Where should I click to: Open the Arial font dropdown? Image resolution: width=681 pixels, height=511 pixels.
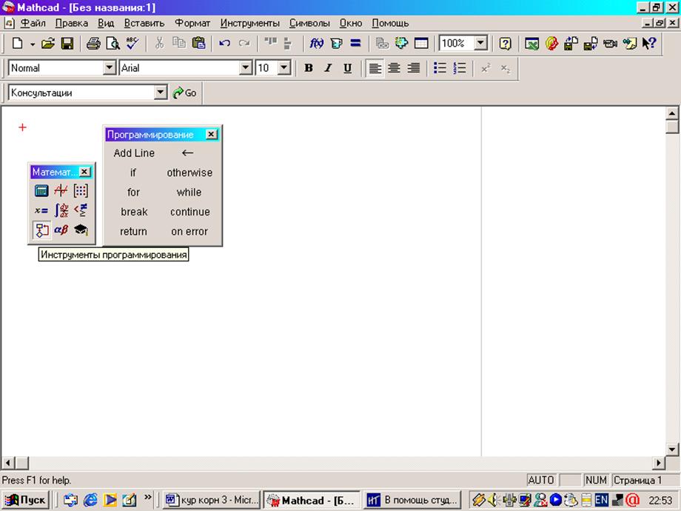246,68
